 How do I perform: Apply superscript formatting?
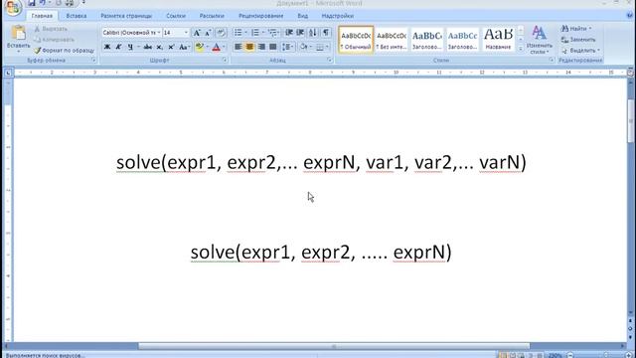171,47
